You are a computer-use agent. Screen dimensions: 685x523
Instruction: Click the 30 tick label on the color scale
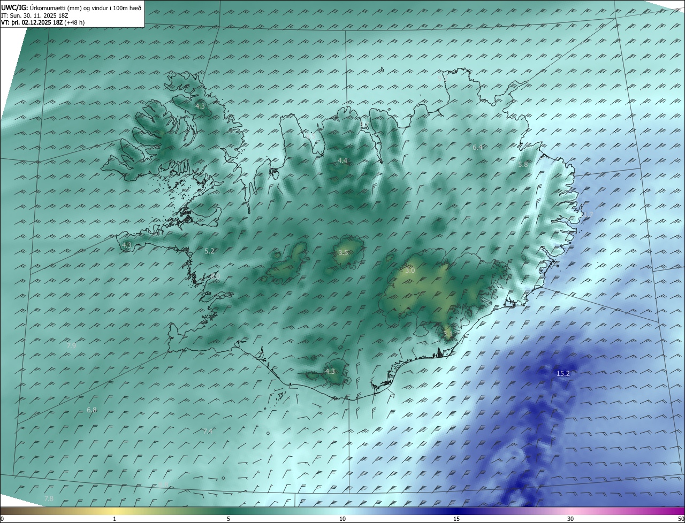pos(570,519)
